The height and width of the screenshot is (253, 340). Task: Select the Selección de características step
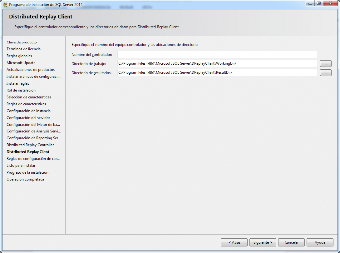click(x=29, y=97)
